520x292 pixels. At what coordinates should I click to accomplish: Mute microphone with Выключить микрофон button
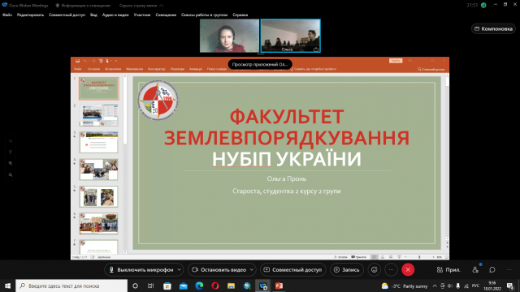click(141, 270)
